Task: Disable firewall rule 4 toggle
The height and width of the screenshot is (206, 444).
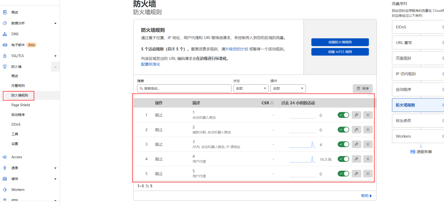Action: click(343, 159)
